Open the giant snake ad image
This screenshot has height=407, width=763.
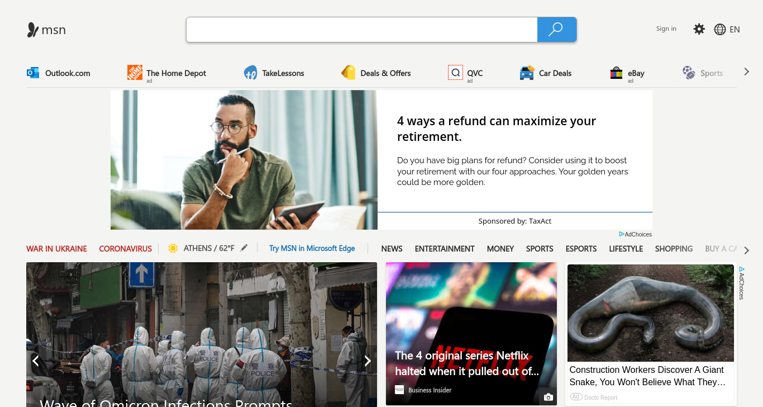[651, 313]
